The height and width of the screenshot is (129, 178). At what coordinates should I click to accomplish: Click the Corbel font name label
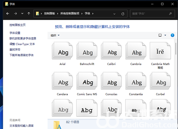160,94
